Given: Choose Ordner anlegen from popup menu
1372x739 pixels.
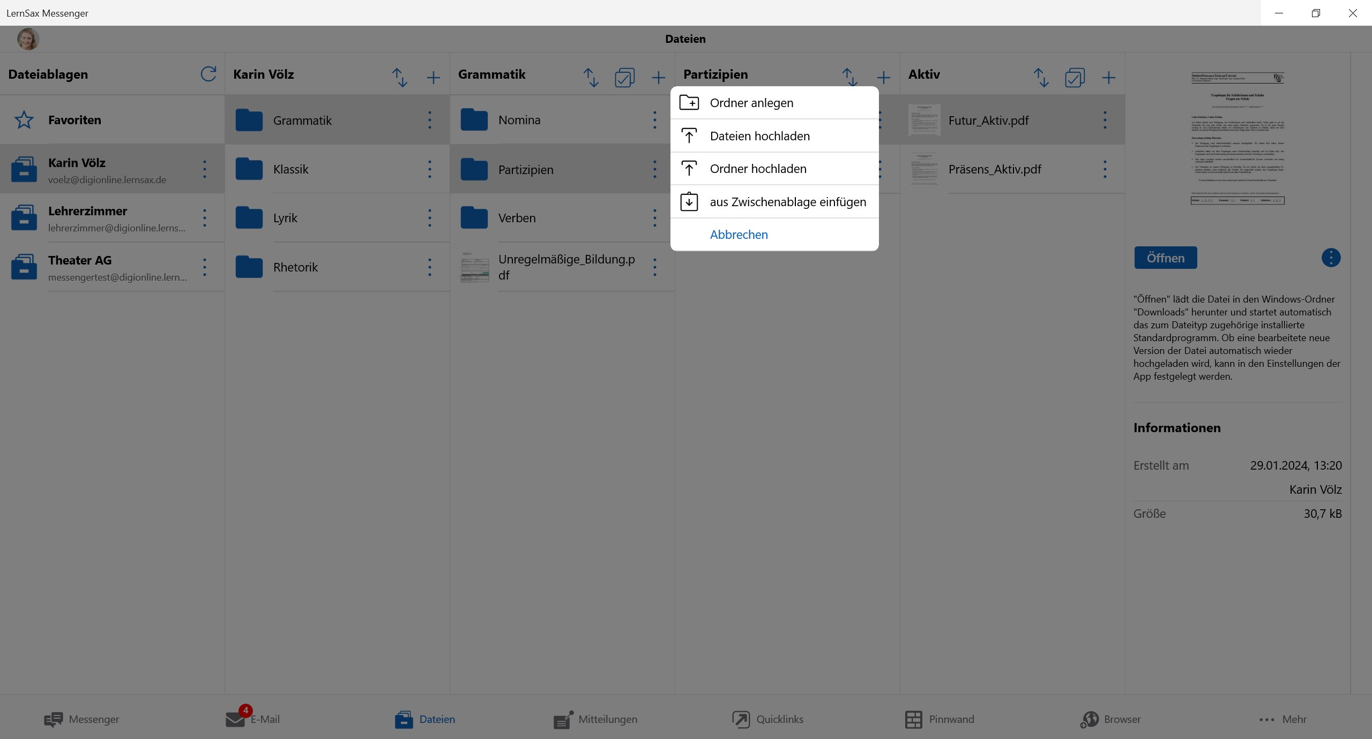Looking at the screenshot, I should (x=751, y=103).
